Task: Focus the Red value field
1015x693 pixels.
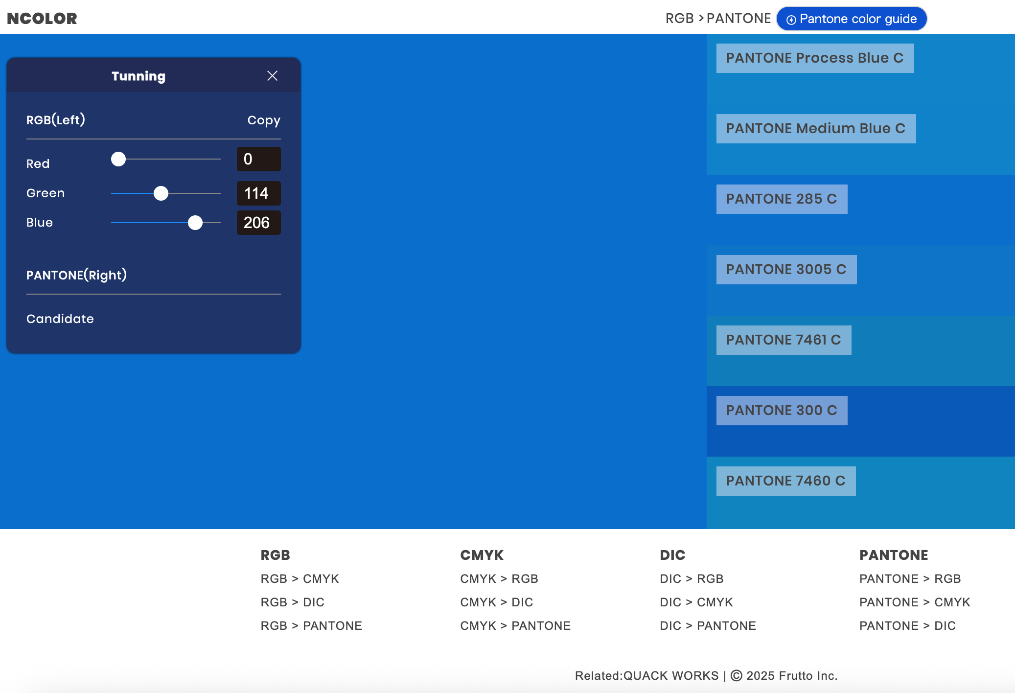Action: click(259, 159)
